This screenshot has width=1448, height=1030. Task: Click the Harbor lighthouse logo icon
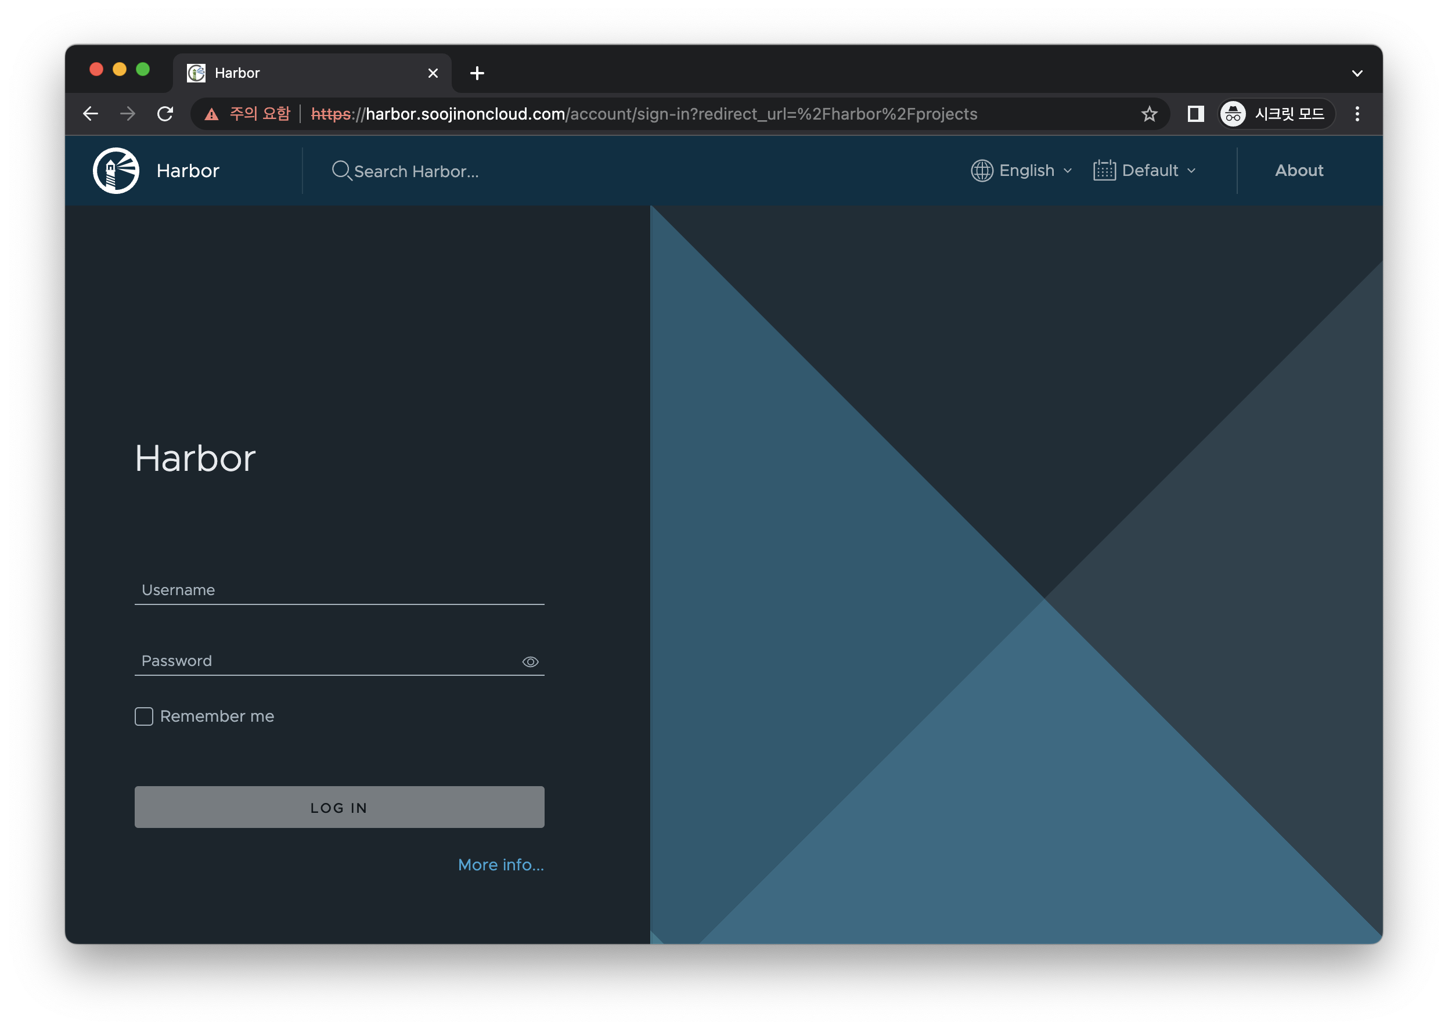point(116,171)
